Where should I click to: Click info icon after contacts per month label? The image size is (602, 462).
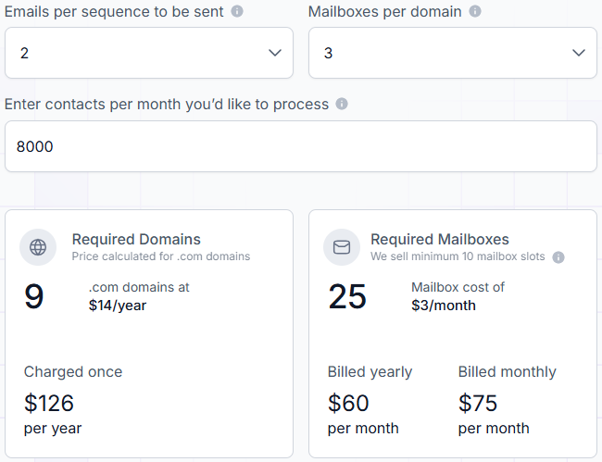[x=342, y=104]
